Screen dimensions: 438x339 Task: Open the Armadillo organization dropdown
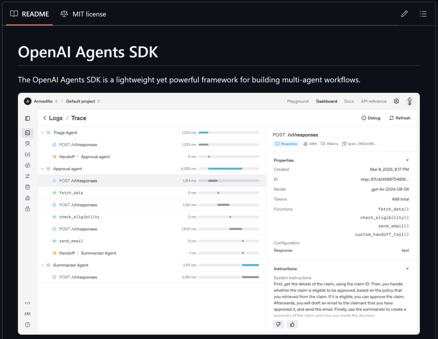pyautogui.click(x=45, y=101)
